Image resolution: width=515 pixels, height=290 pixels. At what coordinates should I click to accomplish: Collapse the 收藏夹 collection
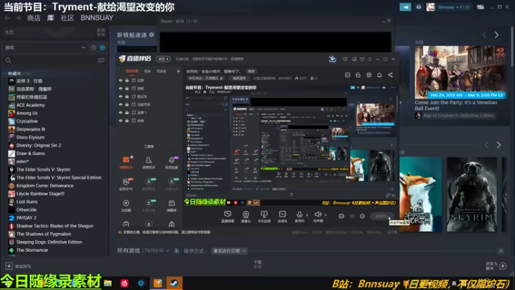tap(5, 73)
